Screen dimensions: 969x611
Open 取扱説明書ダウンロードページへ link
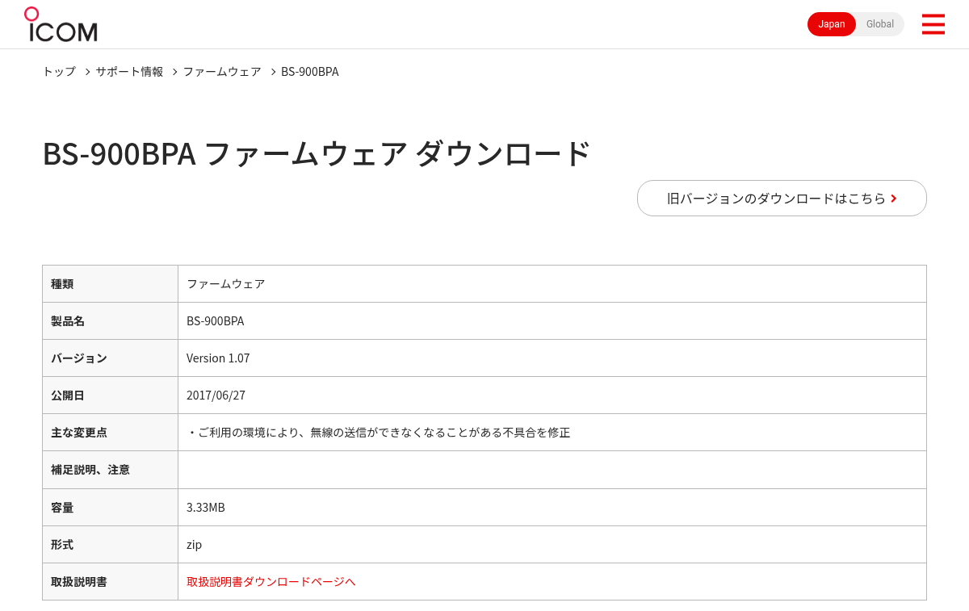click(271, 581)
